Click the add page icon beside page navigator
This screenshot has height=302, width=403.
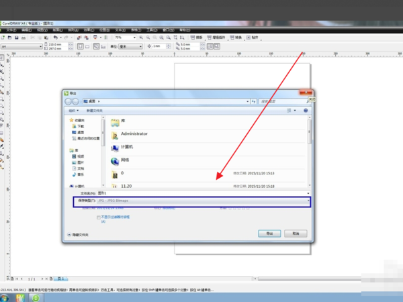51,279
